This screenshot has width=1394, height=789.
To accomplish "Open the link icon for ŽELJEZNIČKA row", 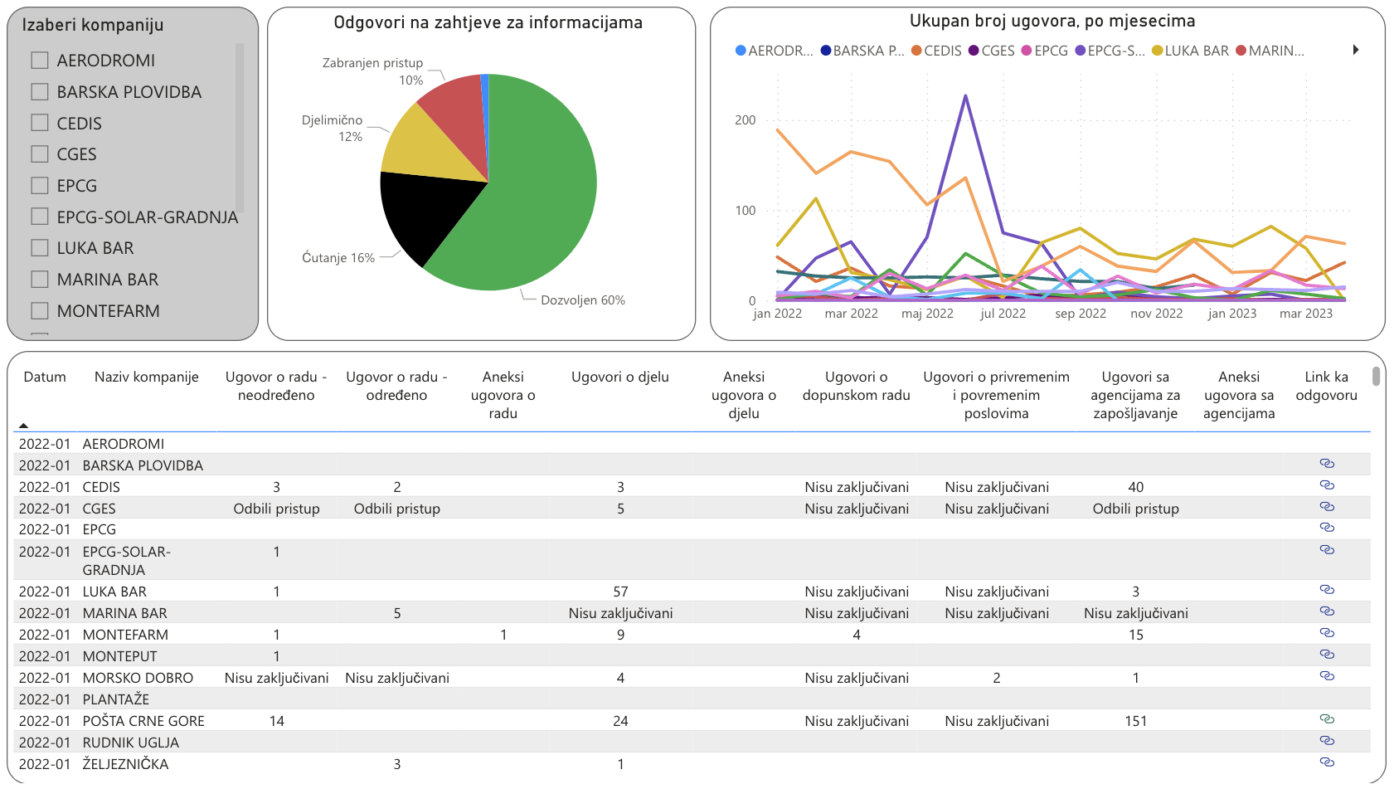I will click(x=1327, y=762).
